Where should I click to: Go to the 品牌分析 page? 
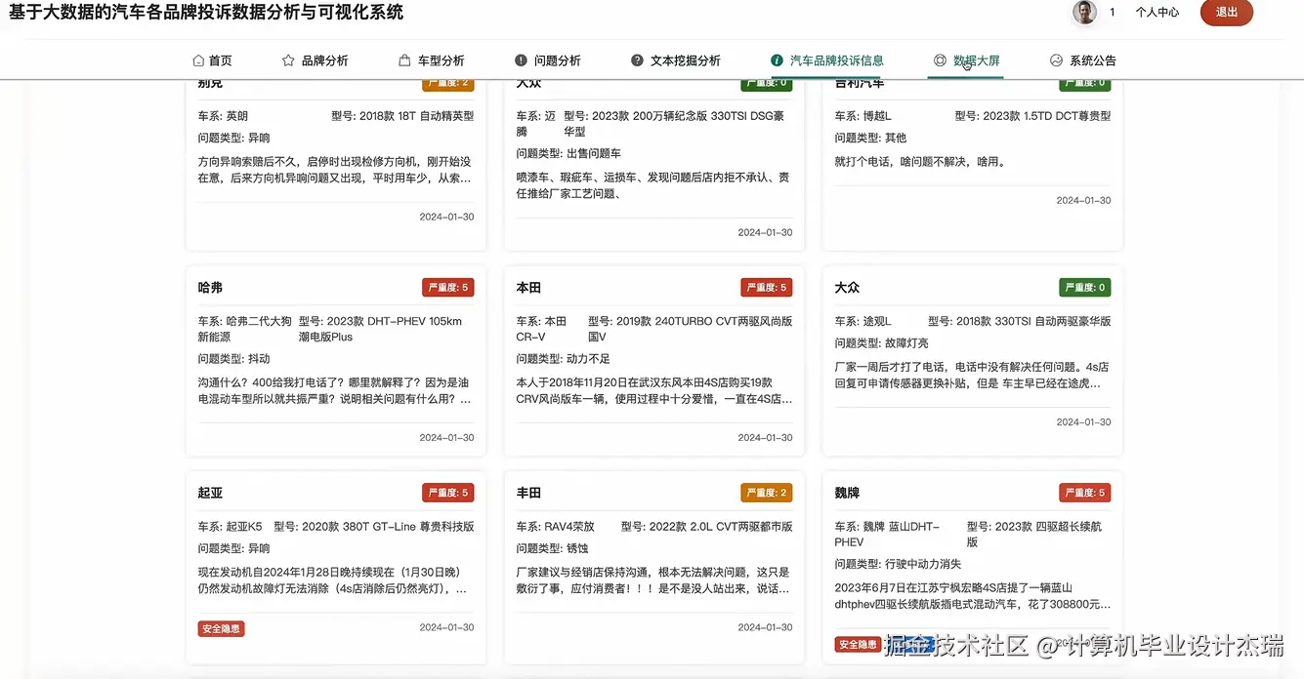(315, 60)
